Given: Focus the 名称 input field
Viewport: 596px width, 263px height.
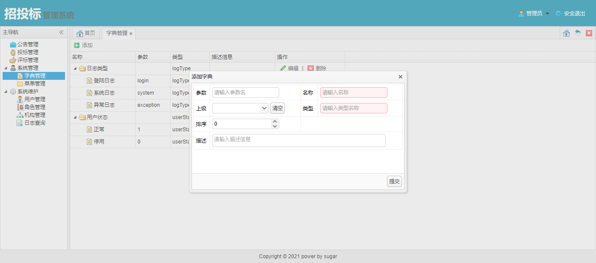Looking at the screenshot, I should [x=354, y=92].
